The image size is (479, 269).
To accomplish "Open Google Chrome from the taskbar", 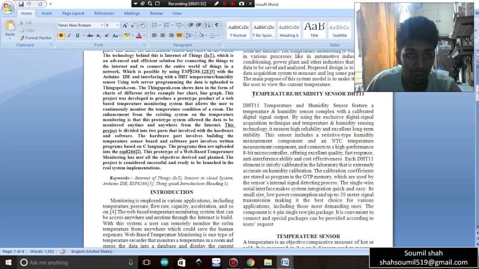I will [x=250, y=262].
